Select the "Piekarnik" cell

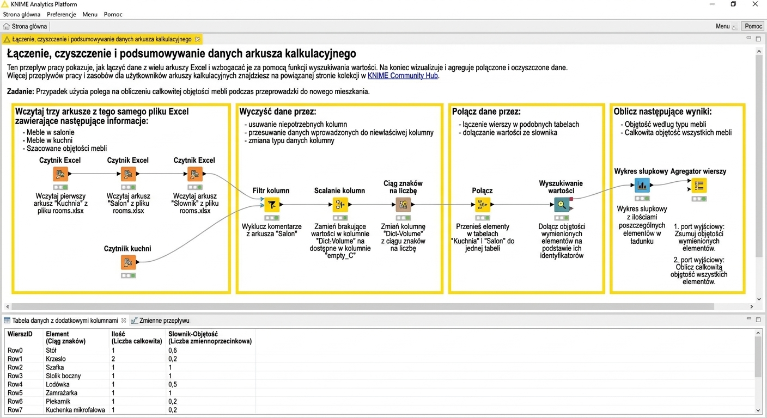point(58,401)
